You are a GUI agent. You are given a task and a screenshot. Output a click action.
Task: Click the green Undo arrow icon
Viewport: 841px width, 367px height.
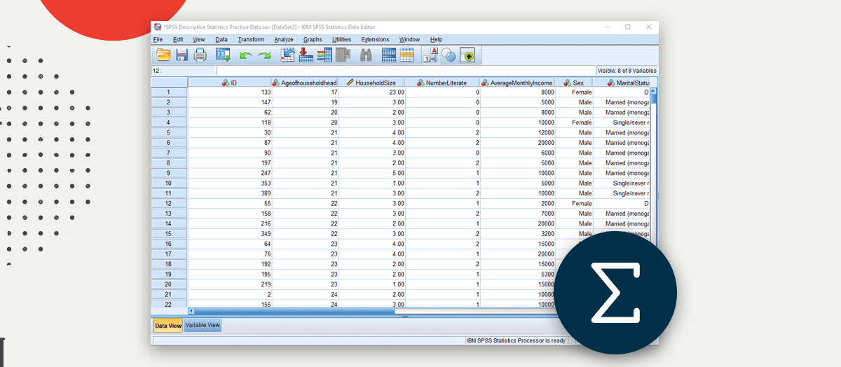245,55
